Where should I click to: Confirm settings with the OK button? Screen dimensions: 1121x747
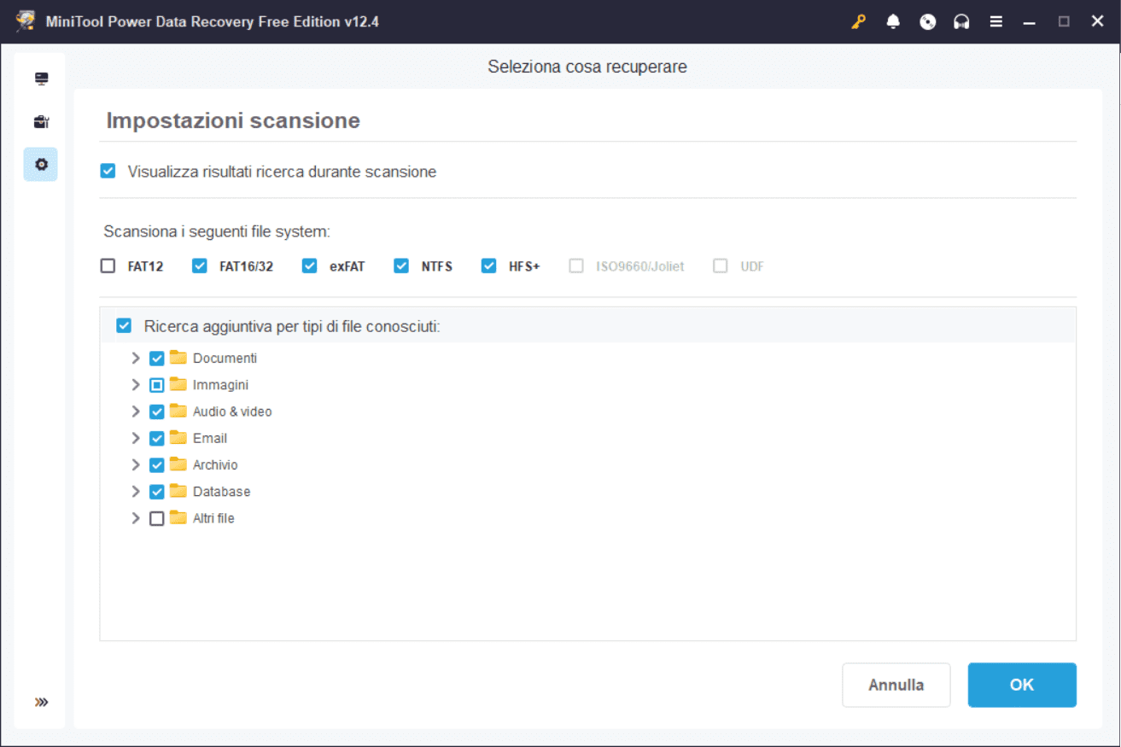[1021, 685]
